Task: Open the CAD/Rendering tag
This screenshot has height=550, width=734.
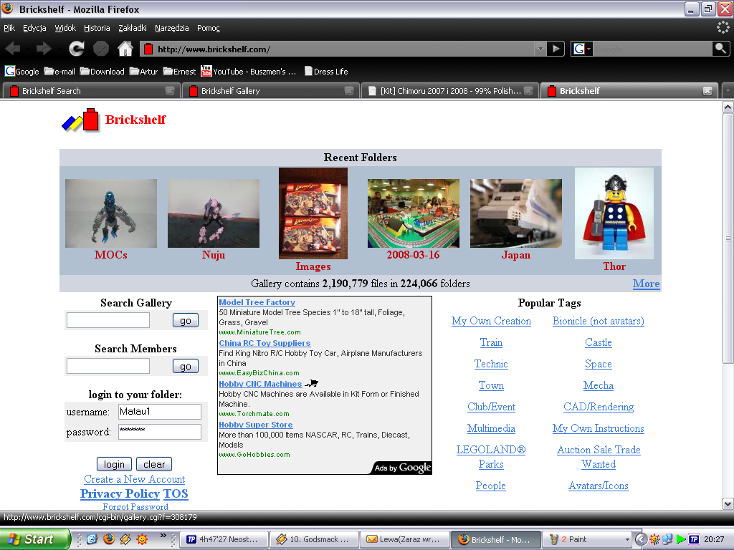Action: 599,407
